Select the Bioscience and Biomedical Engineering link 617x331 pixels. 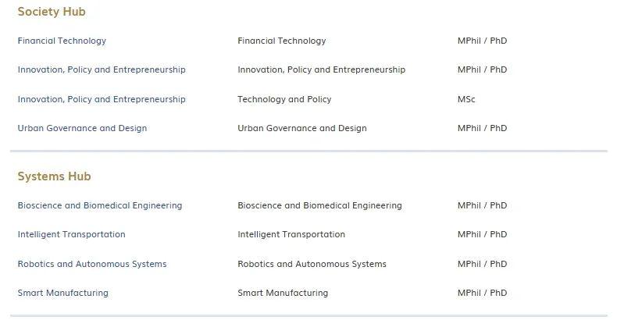[100, 205]
